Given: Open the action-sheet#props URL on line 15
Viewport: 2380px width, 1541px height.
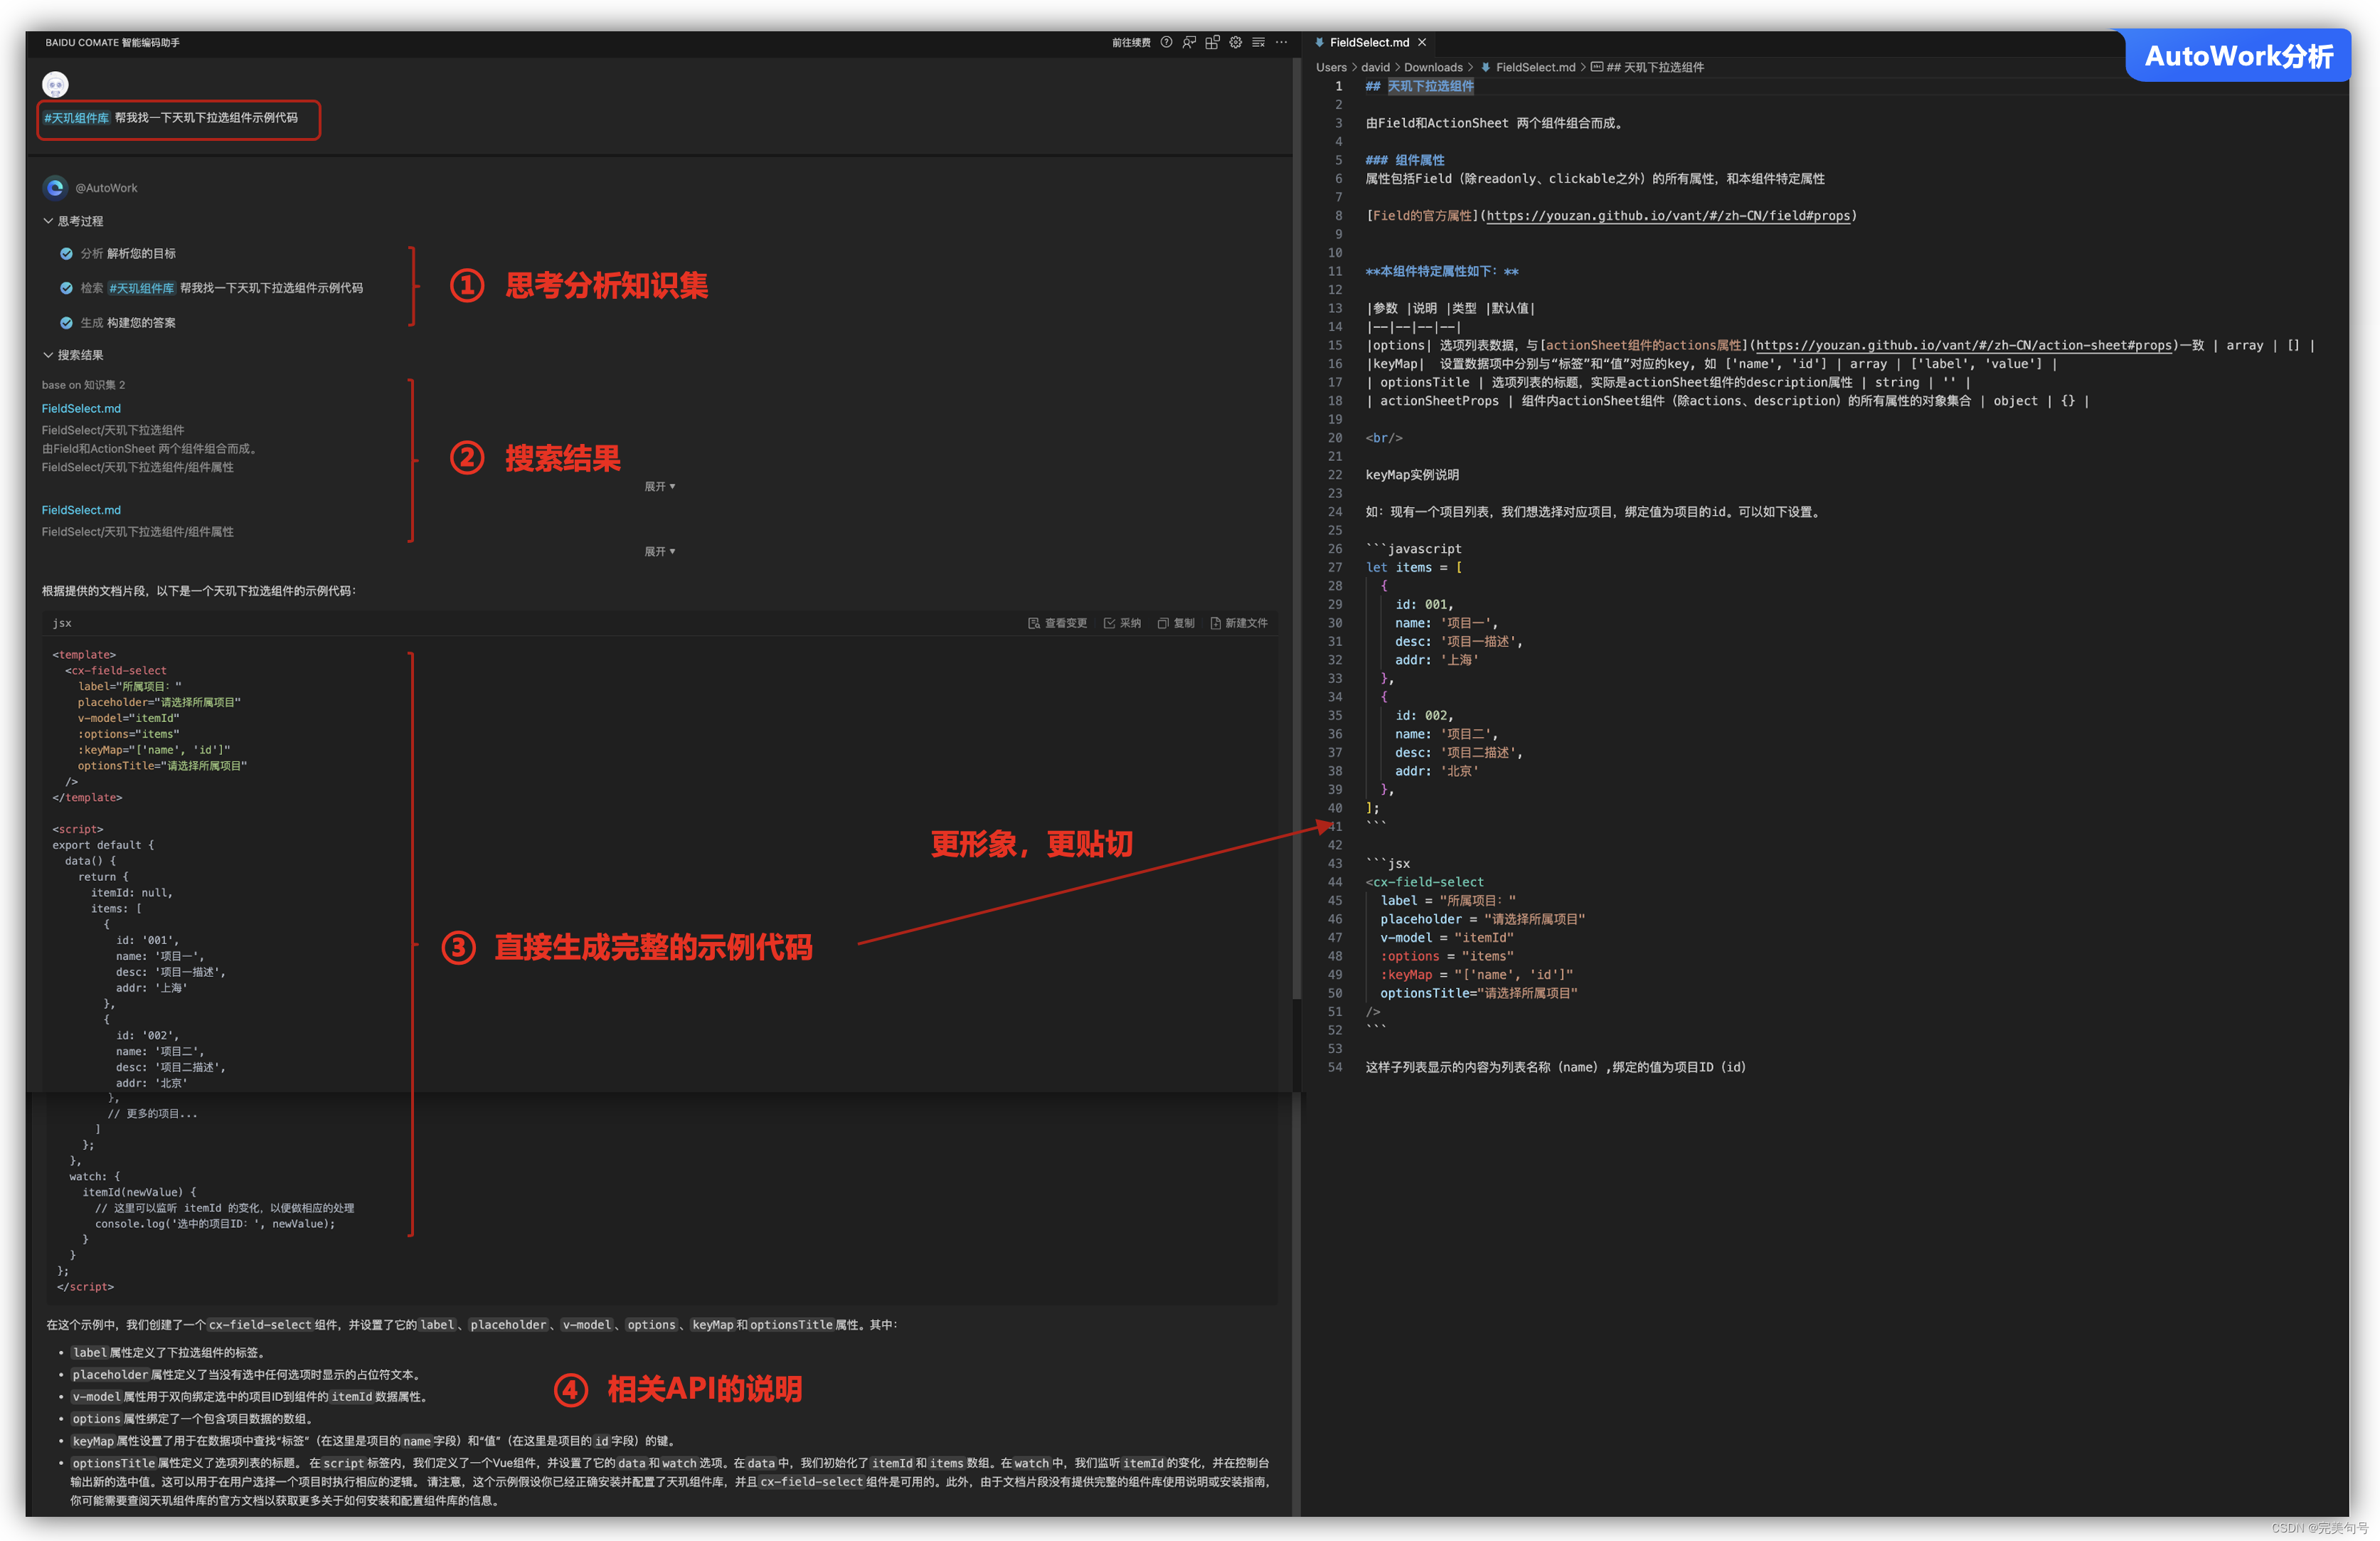Looking at the screenshot, I should coord(1964,345).
